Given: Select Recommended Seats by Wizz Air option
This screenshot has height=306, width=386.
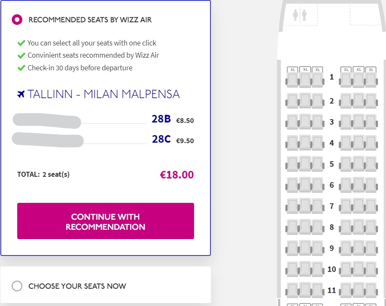Looking at the screenshot, I should [17, 19].
